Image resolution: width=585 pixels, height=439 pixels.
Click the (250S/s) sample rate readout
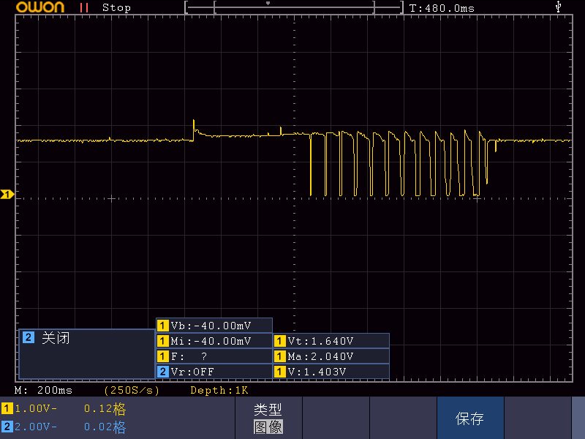(x=132, y=390)
